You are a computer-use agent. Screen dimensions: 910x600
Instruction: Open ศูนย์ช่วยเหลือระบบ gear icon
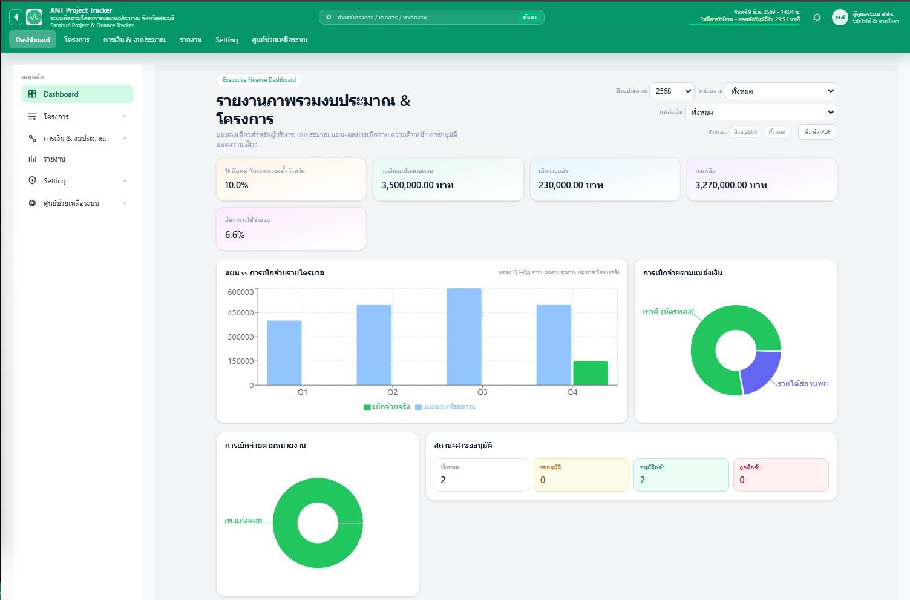[x=33, y=202]
